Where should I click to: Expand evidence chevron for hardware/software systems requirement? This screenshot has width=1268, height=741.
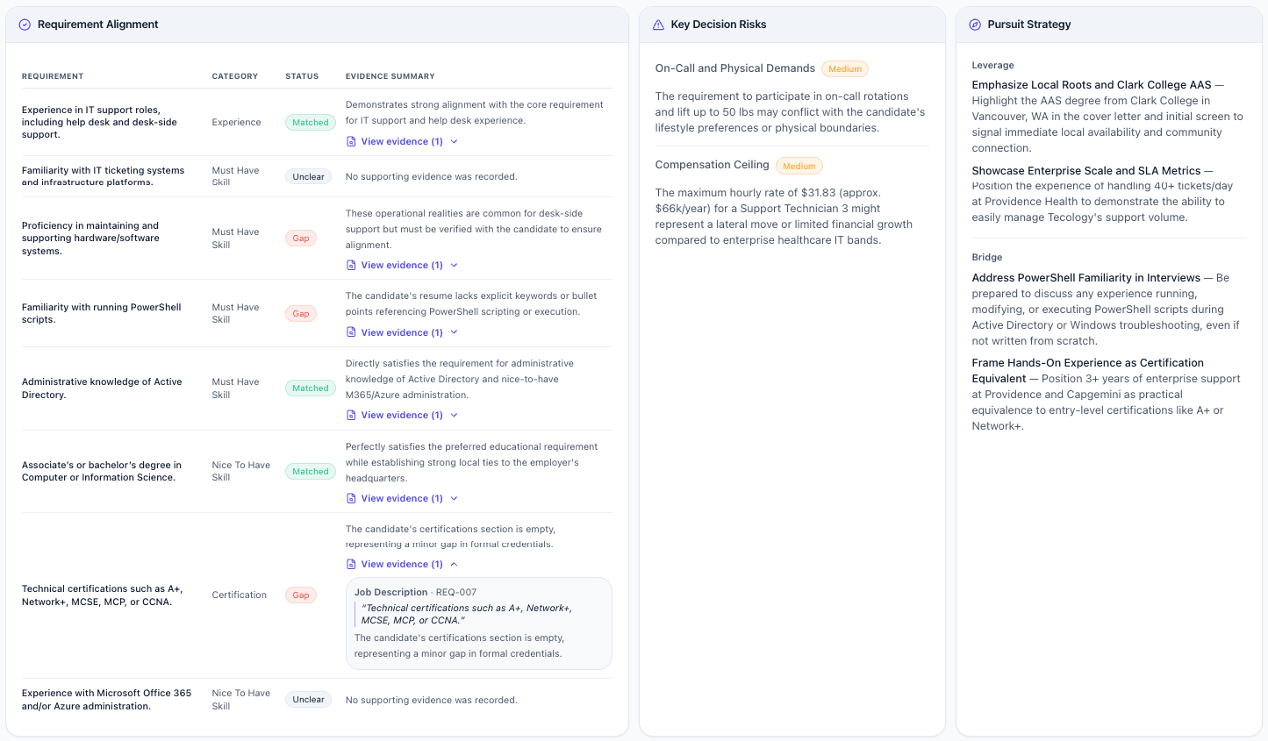coord(454,265)
